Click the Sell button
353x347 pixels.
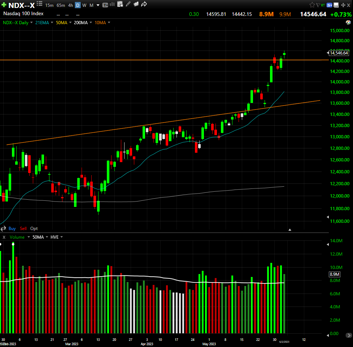pos(23,229)
